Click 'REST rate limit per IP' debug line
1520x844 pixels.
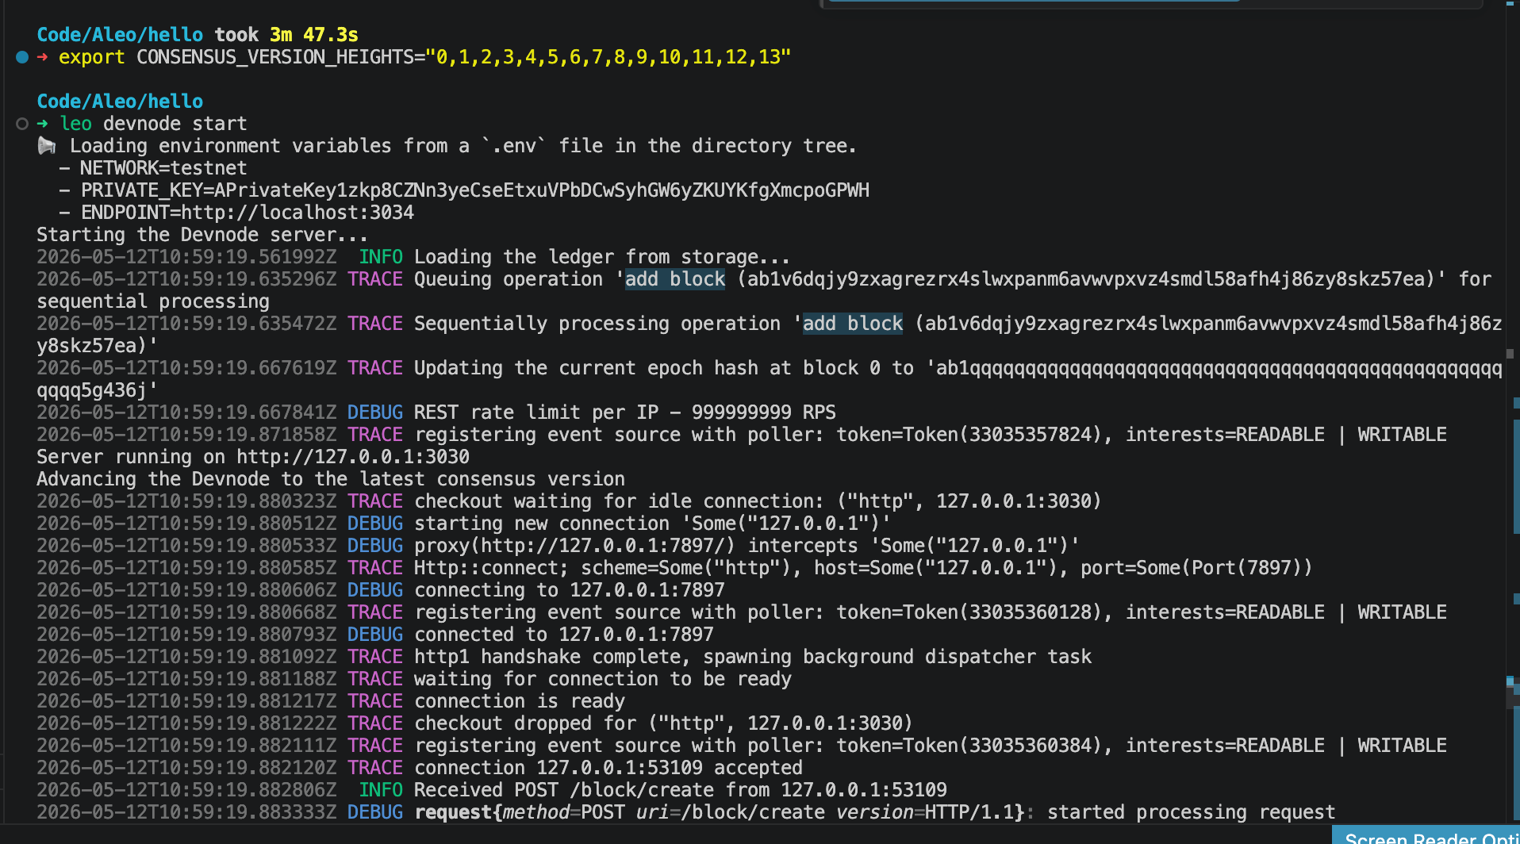click(x=625, y=412)
